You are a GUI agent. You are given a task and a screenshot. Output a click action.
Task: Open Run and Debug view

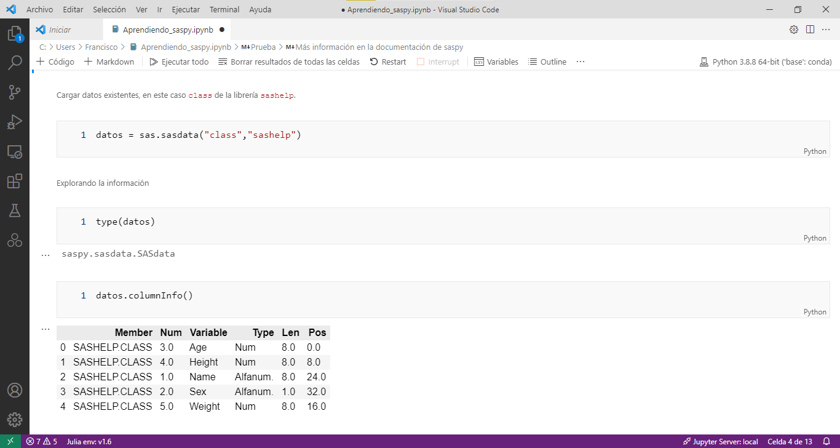(x=15, y=122)
